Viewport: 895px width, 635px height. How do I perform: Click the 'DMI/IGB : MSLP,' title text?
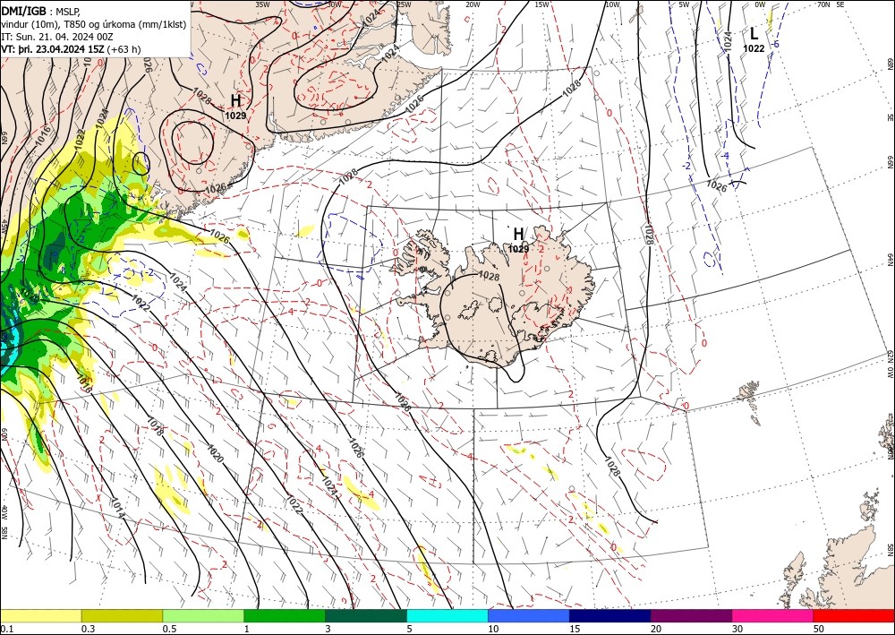point(42,10)
